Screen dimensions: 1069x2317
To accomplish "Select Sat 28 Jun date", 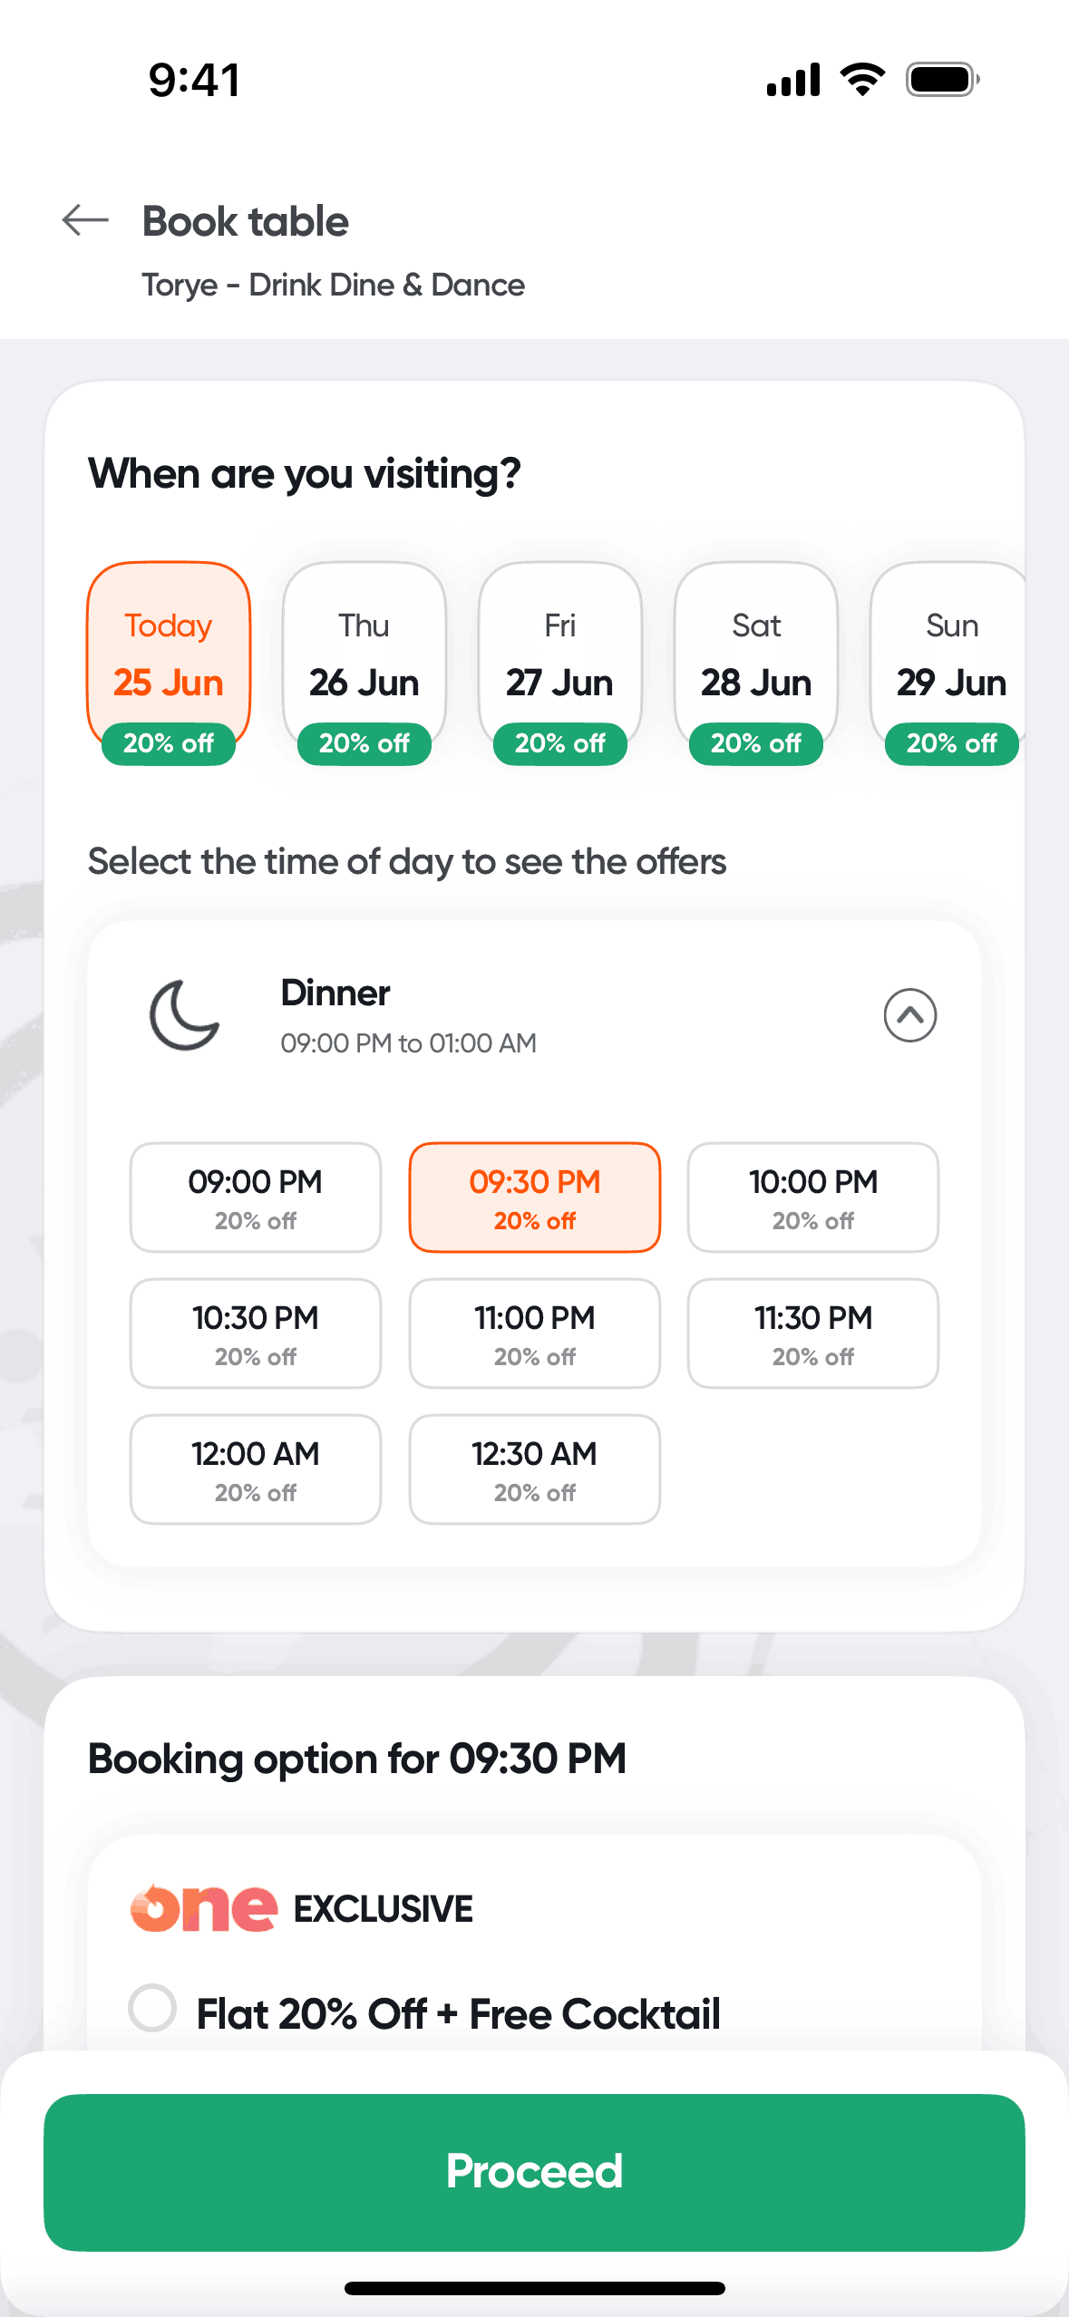I will (x=756, y=655).
